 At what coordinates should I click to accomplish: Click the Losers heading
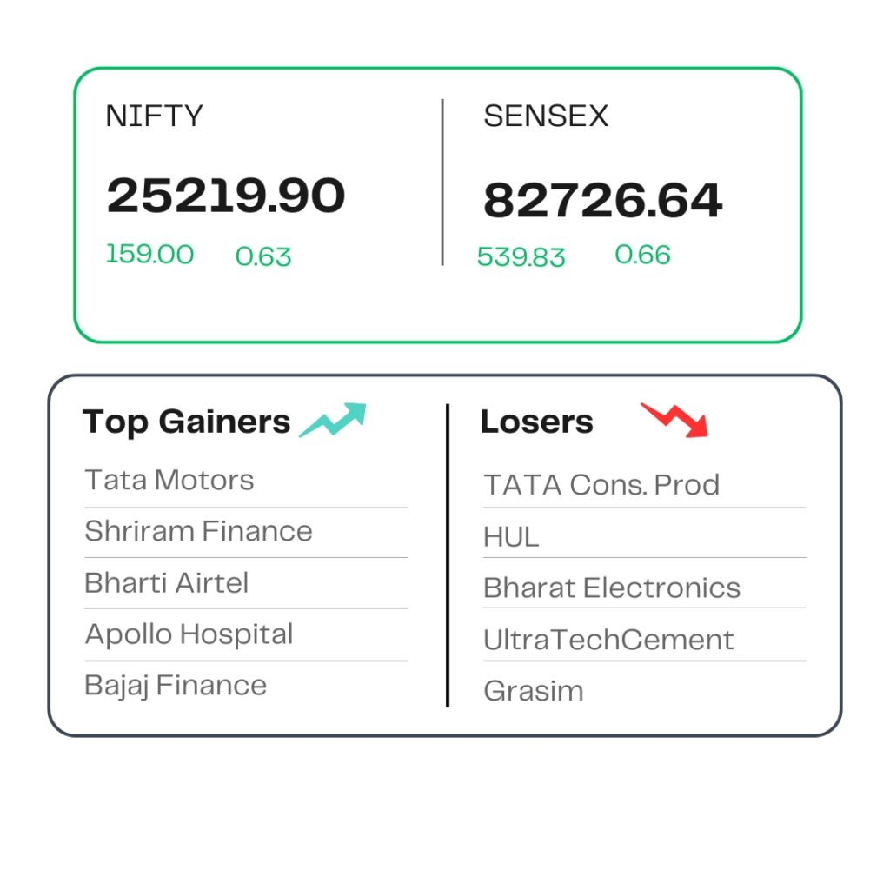tap(537, 422)
